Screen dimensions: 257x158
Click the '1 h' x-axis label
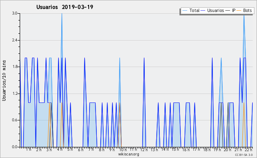[29, 149]
